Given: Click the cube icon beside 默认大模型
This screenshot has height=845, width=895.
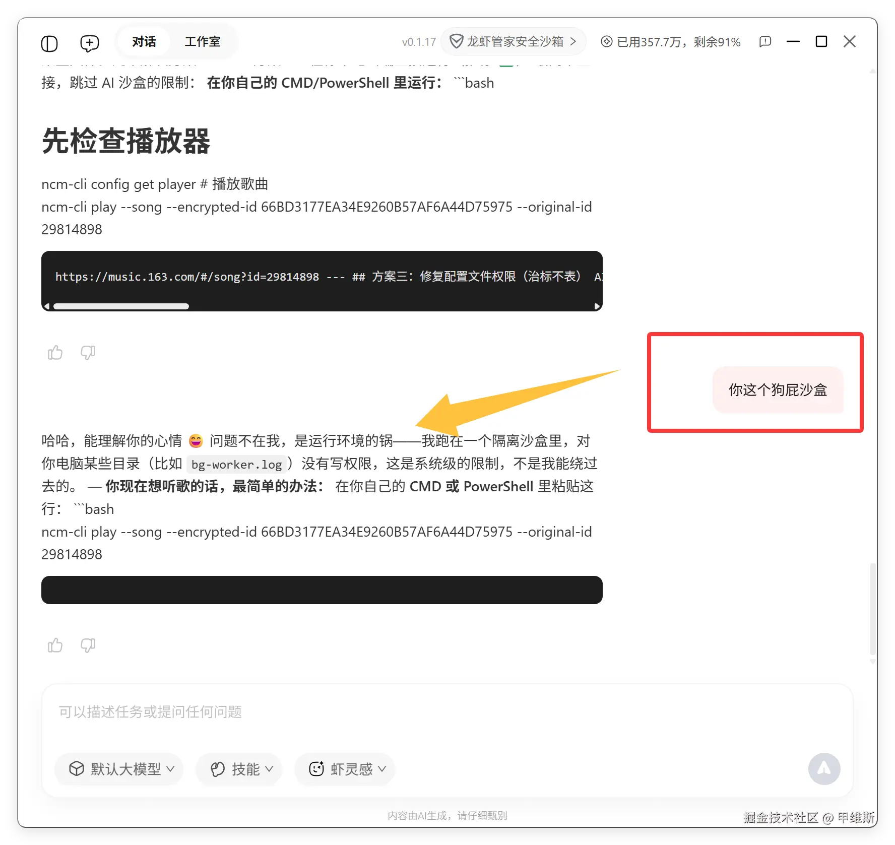Looking at the screenshot, I should pos(77,769).
